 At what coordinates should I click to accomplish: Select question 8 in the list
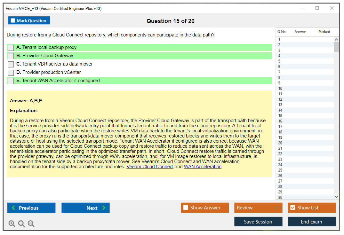[305, 78]
